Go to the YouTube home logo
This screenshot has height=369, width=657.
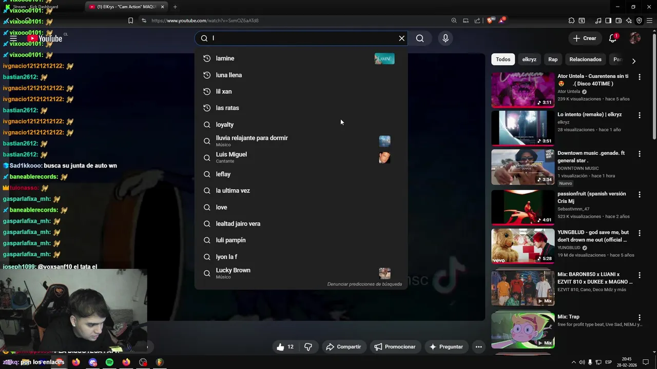[x=45, y=38]
